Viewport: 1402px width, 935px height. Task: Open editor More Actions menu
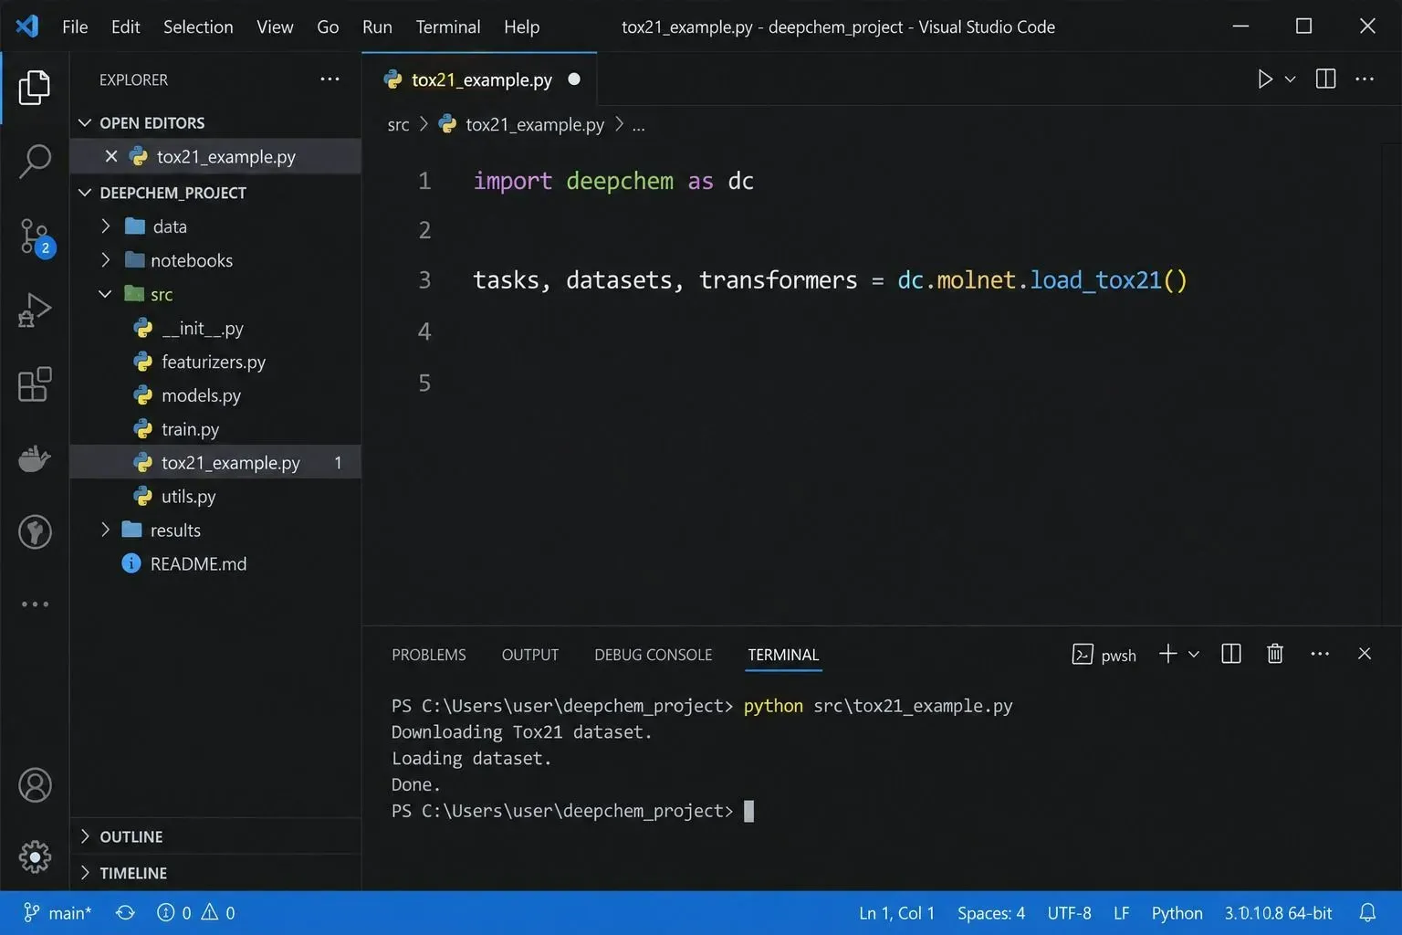point(1365,79)
